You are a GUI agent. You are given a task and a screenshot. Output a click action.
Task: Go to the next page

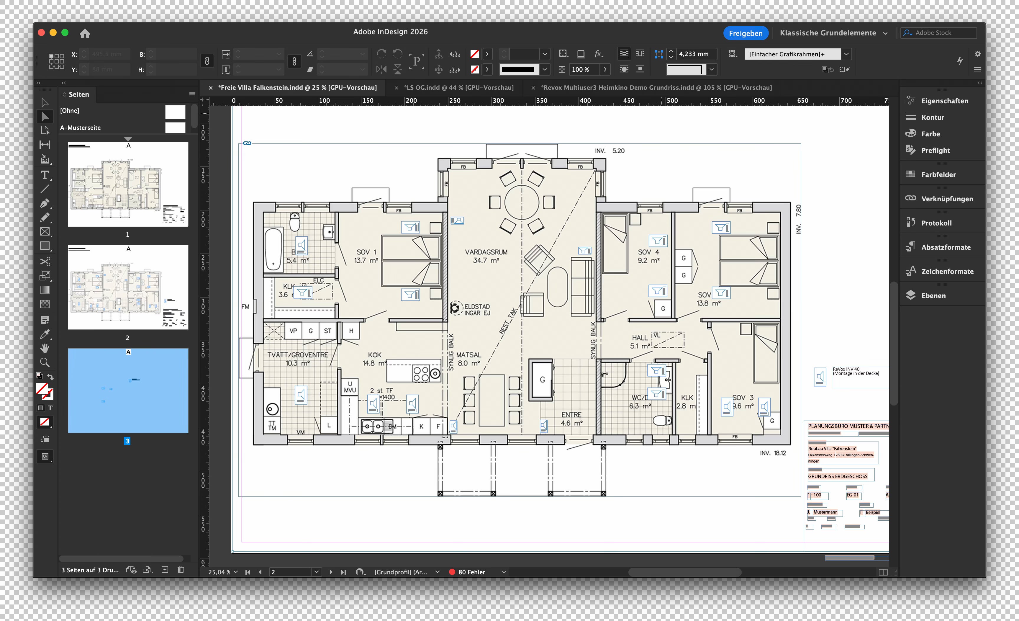tap(331, 572)
